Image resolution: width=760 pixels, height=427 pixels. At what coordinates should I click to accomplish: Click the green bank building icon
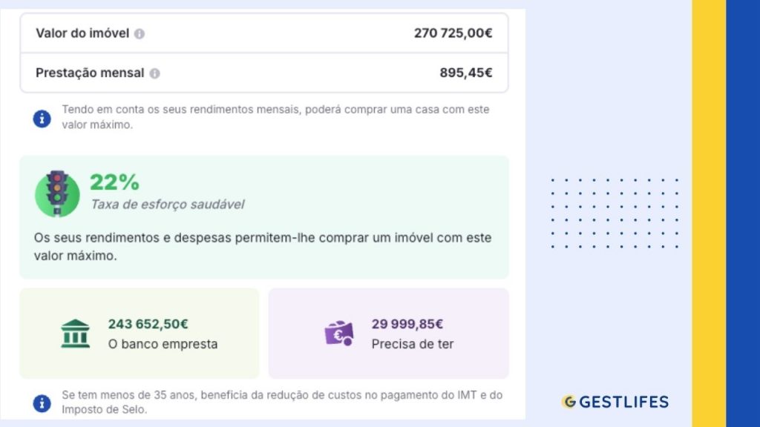[x=75, y=334]
